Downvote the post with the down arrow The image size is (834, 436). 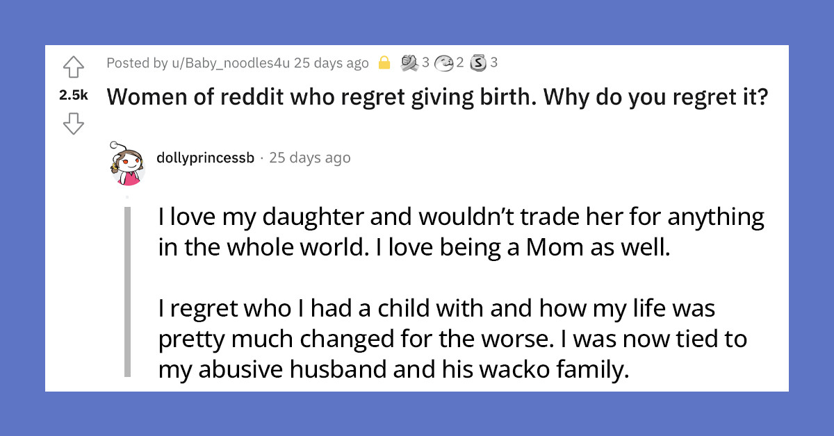pos(73,122)
